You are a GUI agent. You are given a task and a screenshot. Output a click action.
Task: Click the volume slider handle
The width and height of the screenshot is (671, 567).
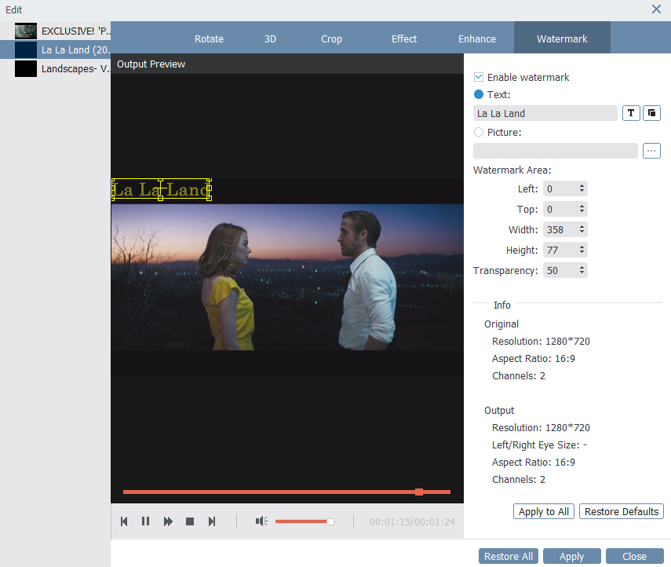(x=330, y=521)
